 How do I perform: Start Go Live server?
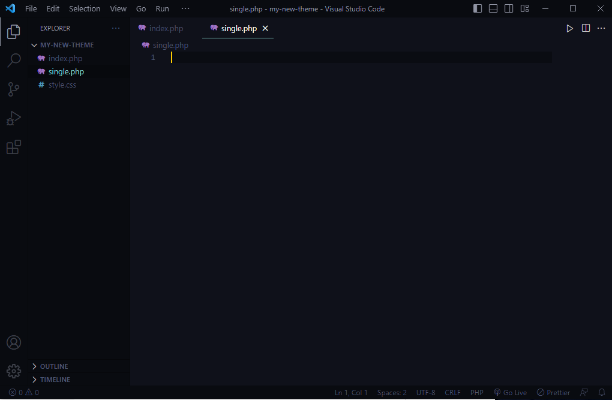point(510,393)
